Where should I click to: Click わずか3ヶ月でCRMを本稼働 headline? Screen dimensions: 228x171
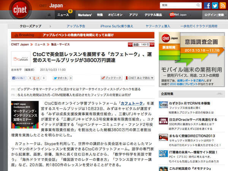tap(190, 103)
